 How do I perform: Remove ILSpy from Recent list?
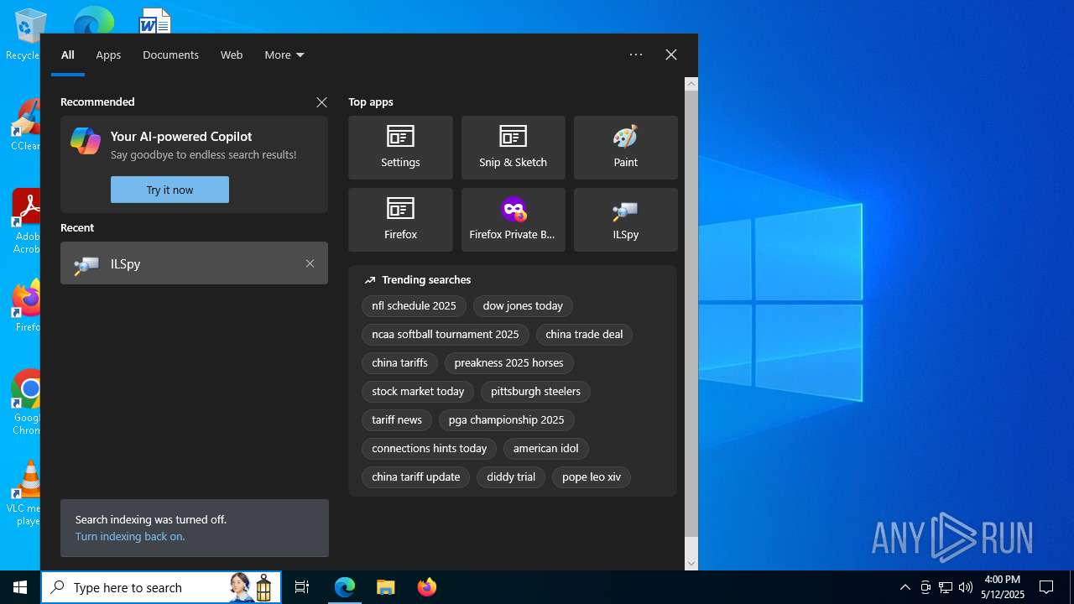(310, 263)
